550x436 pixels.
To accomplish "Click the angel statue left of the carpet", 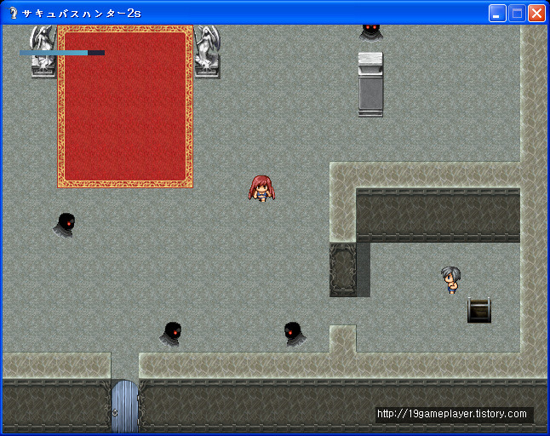I will coord(43,51).
